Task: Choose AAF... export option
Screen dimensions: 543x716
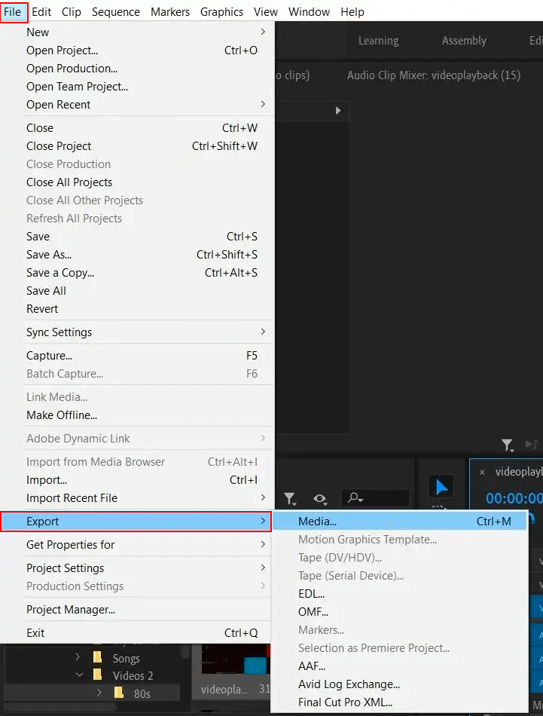Action: 400,666
